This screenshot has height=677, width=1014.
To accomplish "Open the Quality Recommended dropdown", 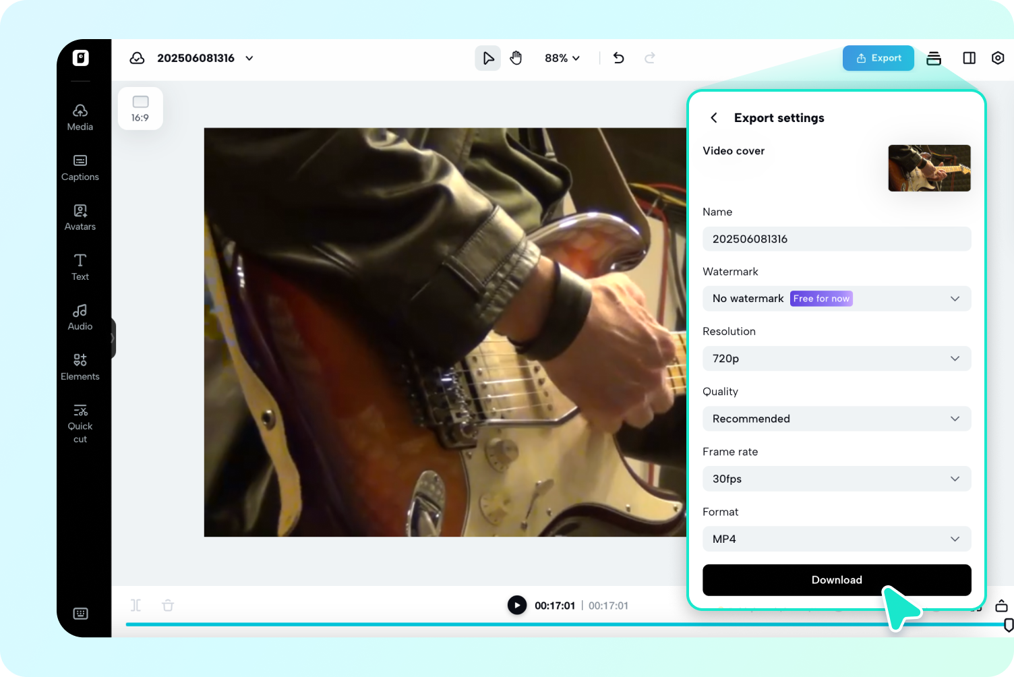I will 837,419.
